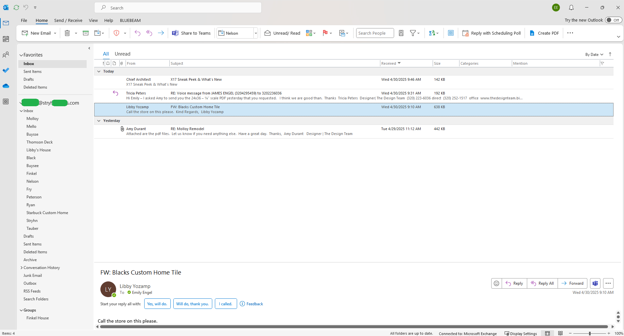The width and height of the screenshot is (624, 336).
Task: Choose the 'I called.' suggested reply
Action: [x=226, y=304]
